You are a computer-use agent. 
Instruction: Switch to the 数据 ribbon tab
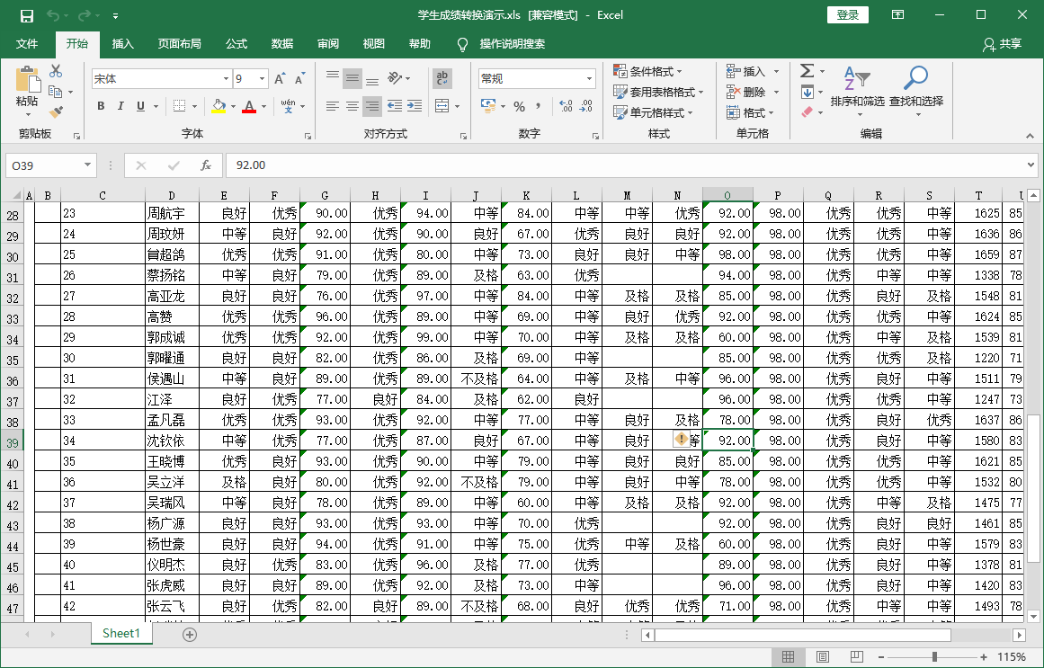[282, 44]
